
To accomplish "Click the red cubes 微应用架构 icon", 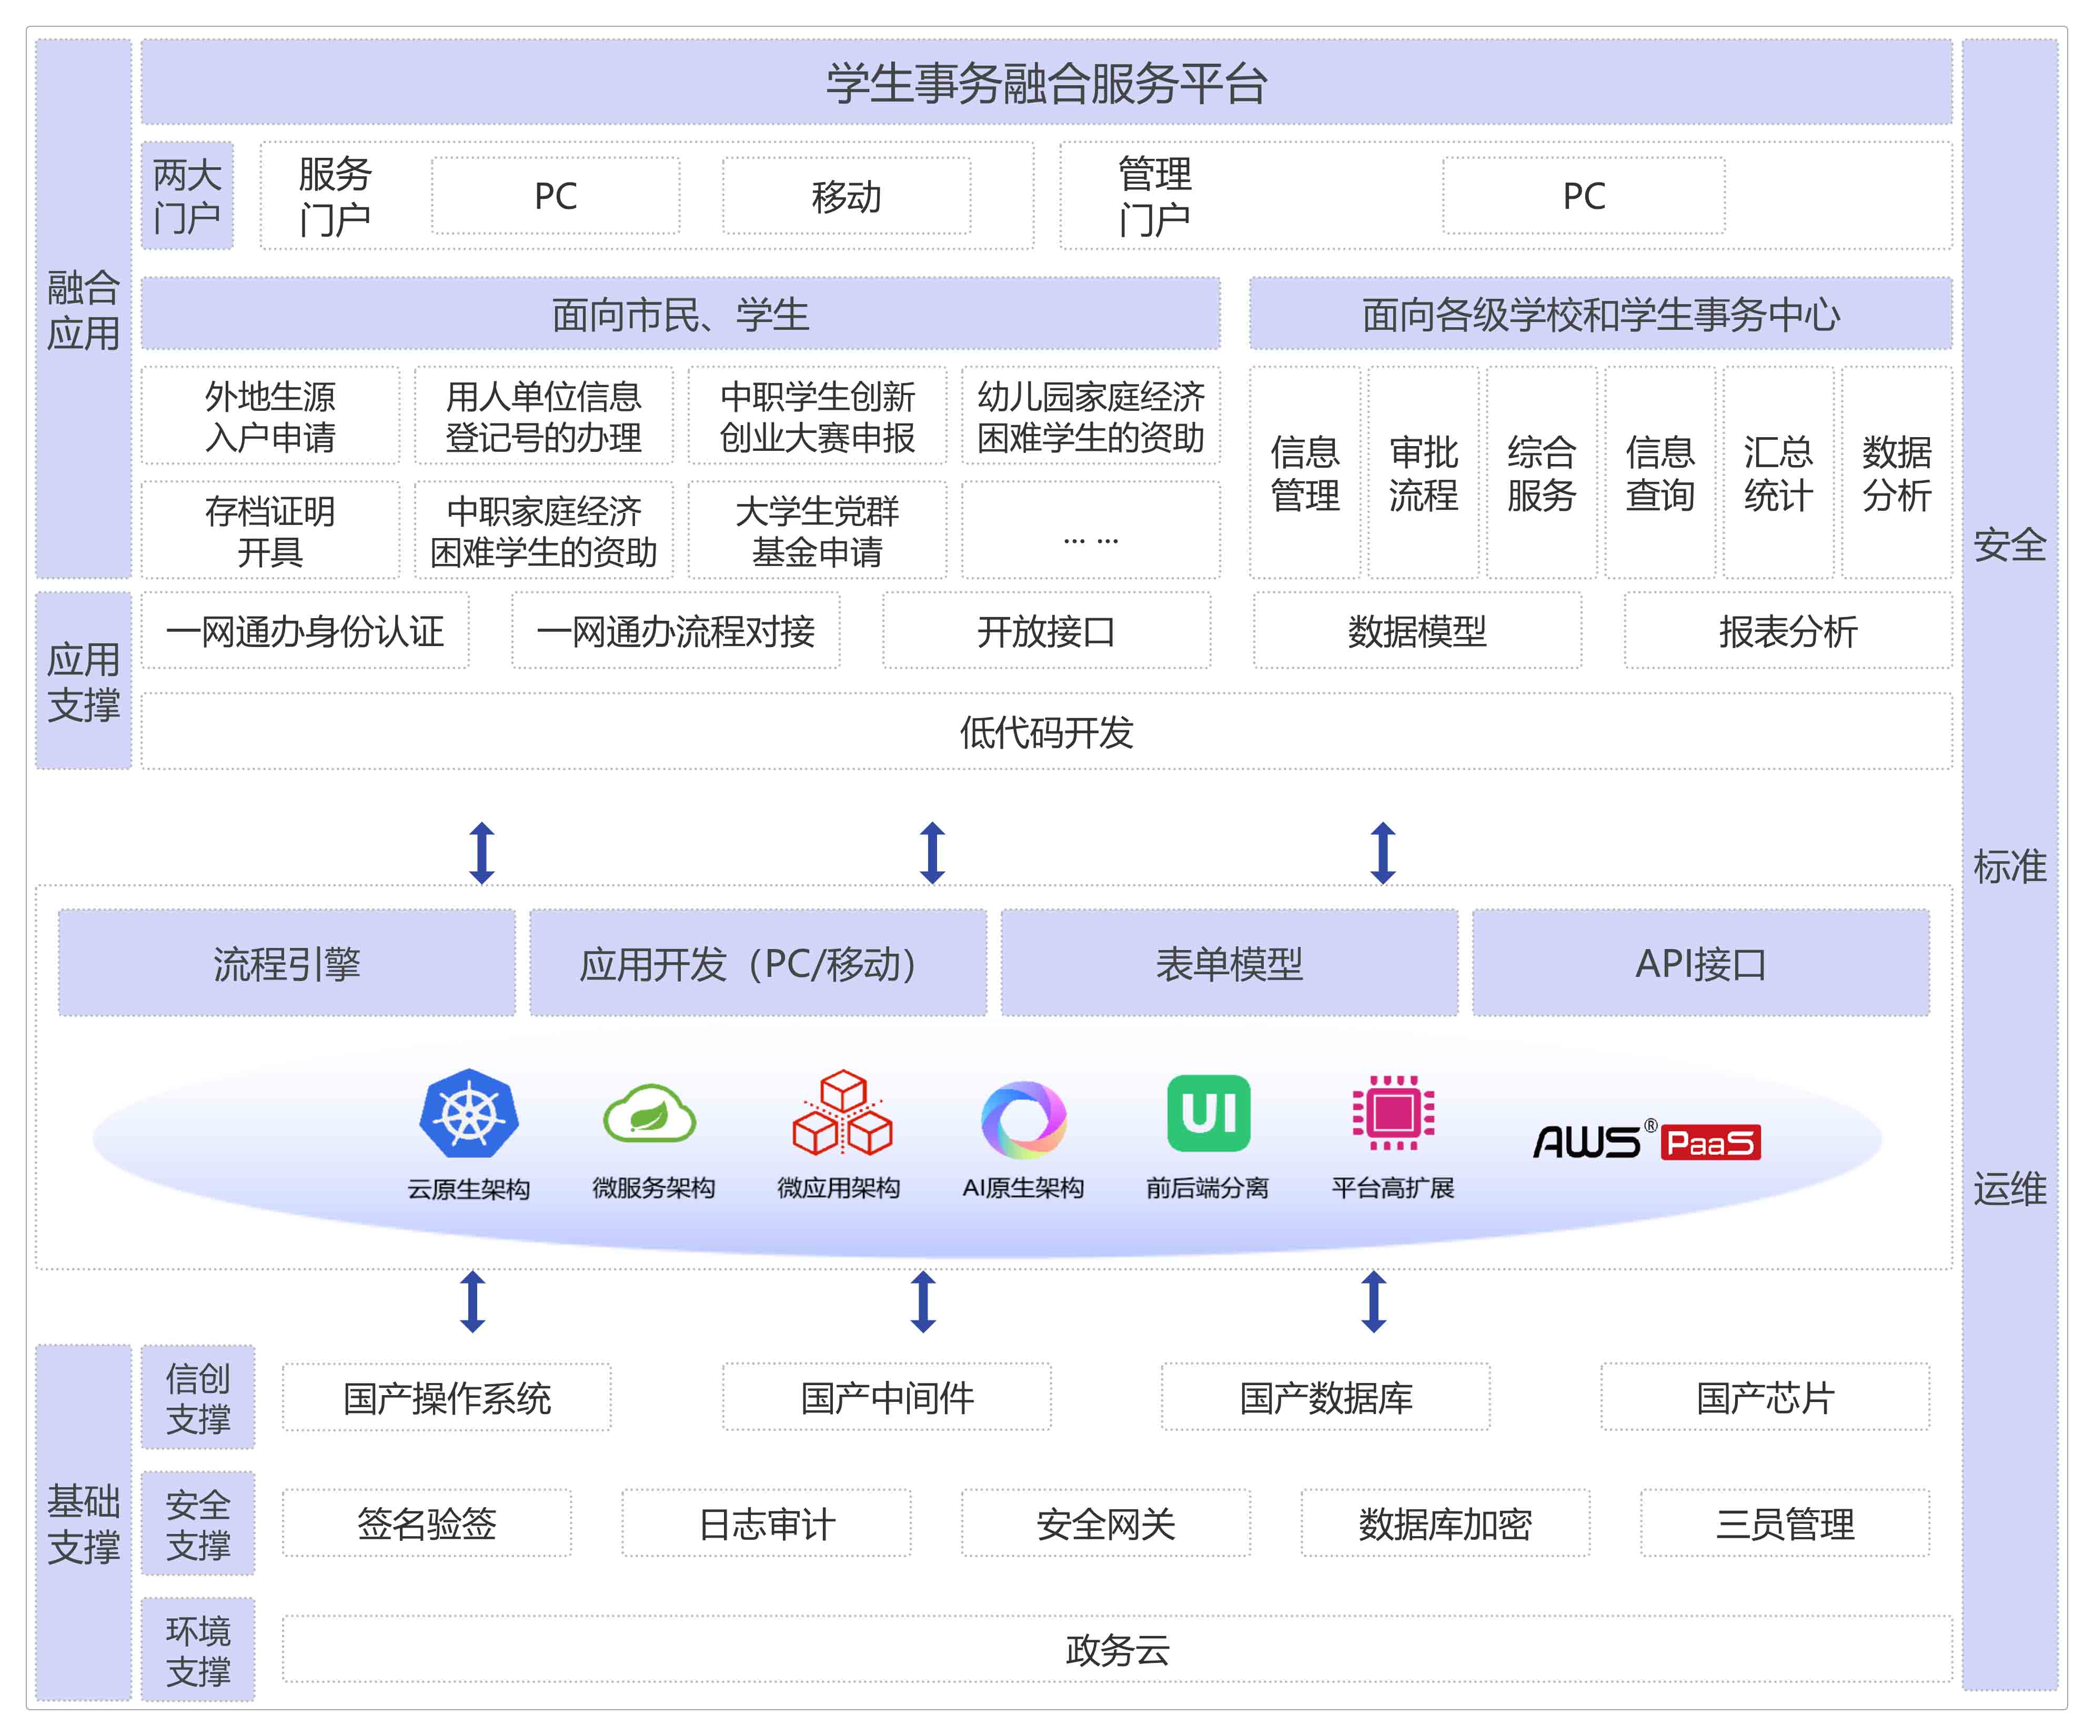I will click(x=842, y=1114).
